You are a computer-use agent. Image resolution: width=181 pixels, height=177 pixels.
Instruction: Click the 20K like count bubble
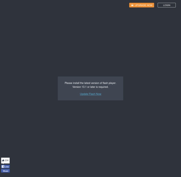click(5, 160)
